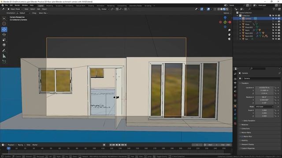Image resolution: width=282 pixels, height=158 pixels.
Task: Switch to solid viewport shading
Action: [x=221, y=9]
